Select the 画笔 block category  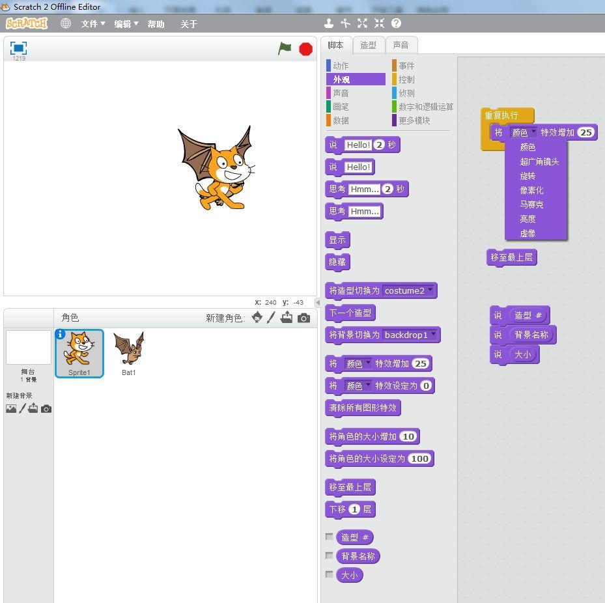click(x=356, y=107)
